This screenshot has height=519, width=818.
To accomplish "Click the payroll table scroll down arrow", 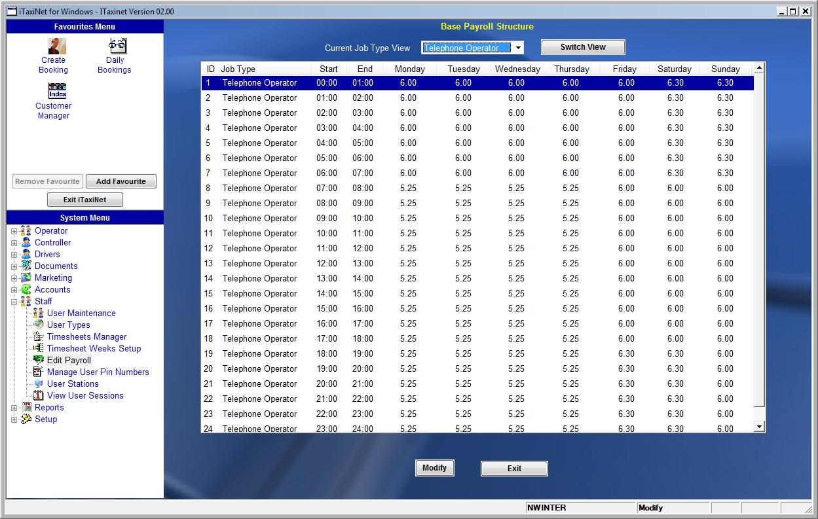I will [759, 427].
